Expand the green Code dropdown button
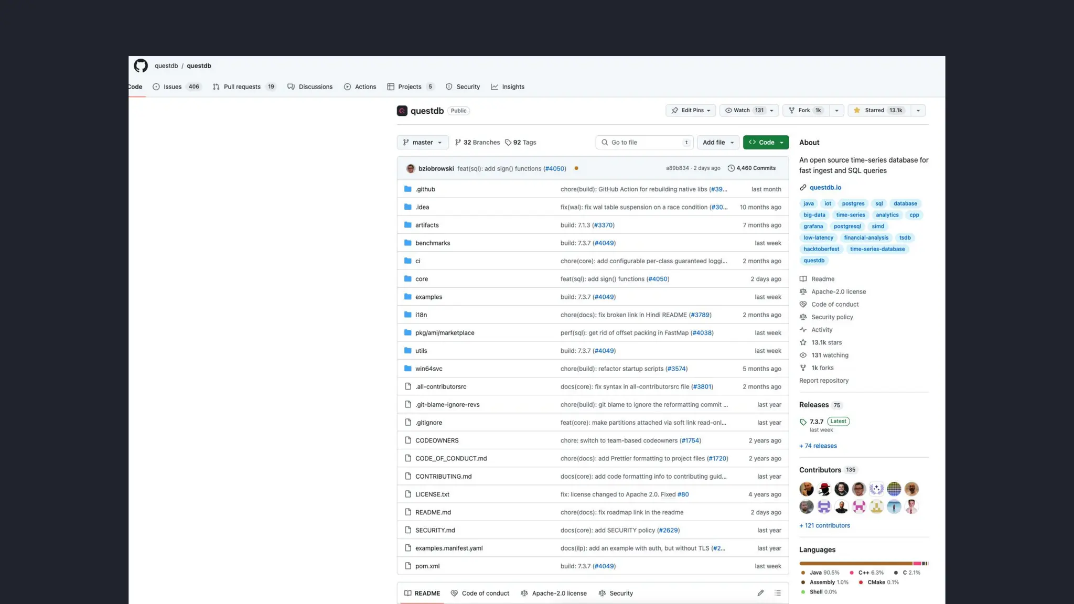This screenshot has width=1074, height=604. coord(766,142)
